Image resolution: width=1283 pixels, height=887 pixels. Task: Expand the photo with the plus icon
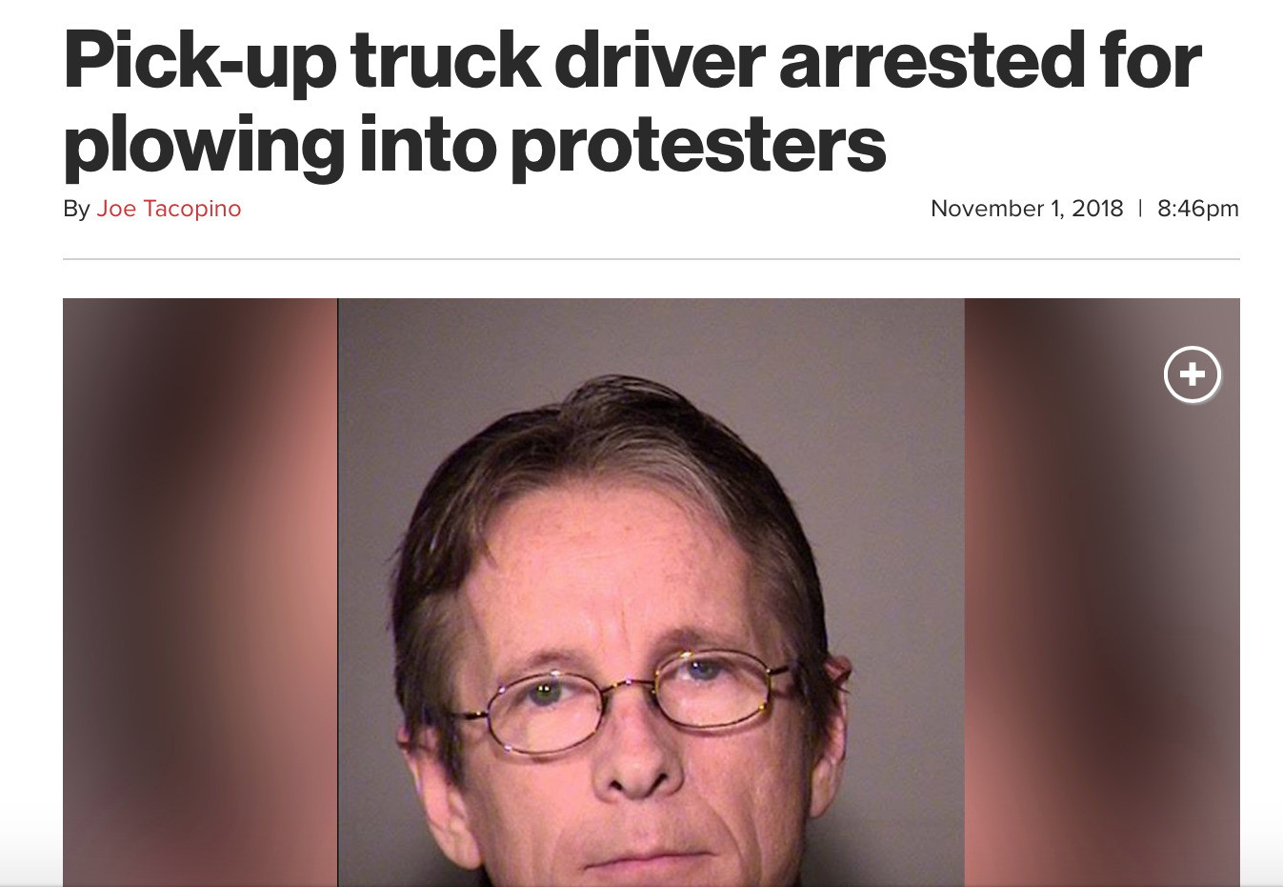click(1193, 374)
